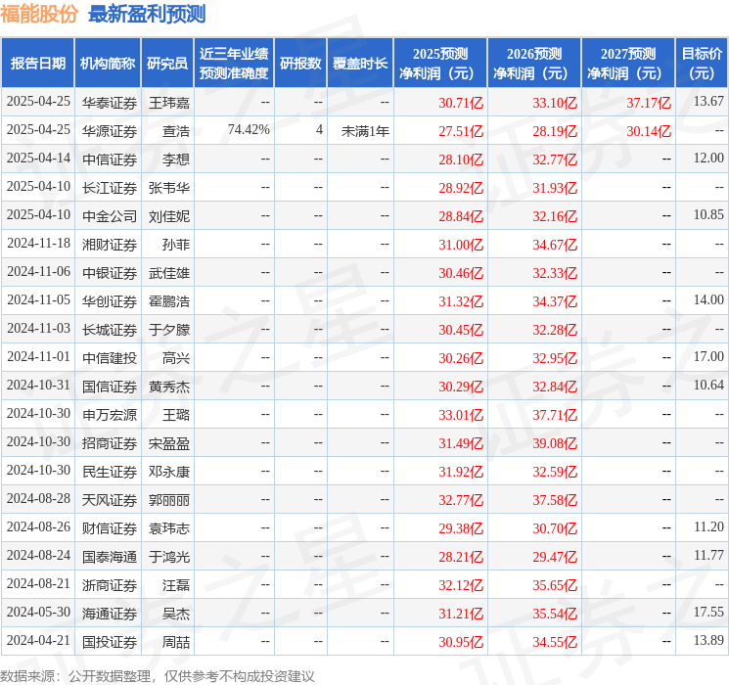Screen dimensions: 729x685
Task: Click the 浙商证券 institution cell
Action: coord(110,585)
